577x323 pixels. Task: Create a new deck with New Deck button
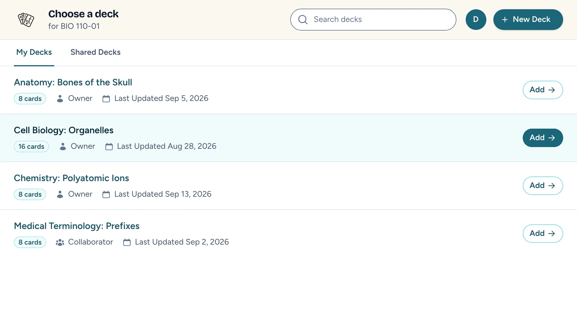click(x=528, y=20)
